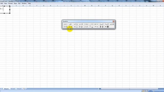Viewport: 164px width, 92px height.
Task: Select the embedded equation object
Action: click(5, 10)
